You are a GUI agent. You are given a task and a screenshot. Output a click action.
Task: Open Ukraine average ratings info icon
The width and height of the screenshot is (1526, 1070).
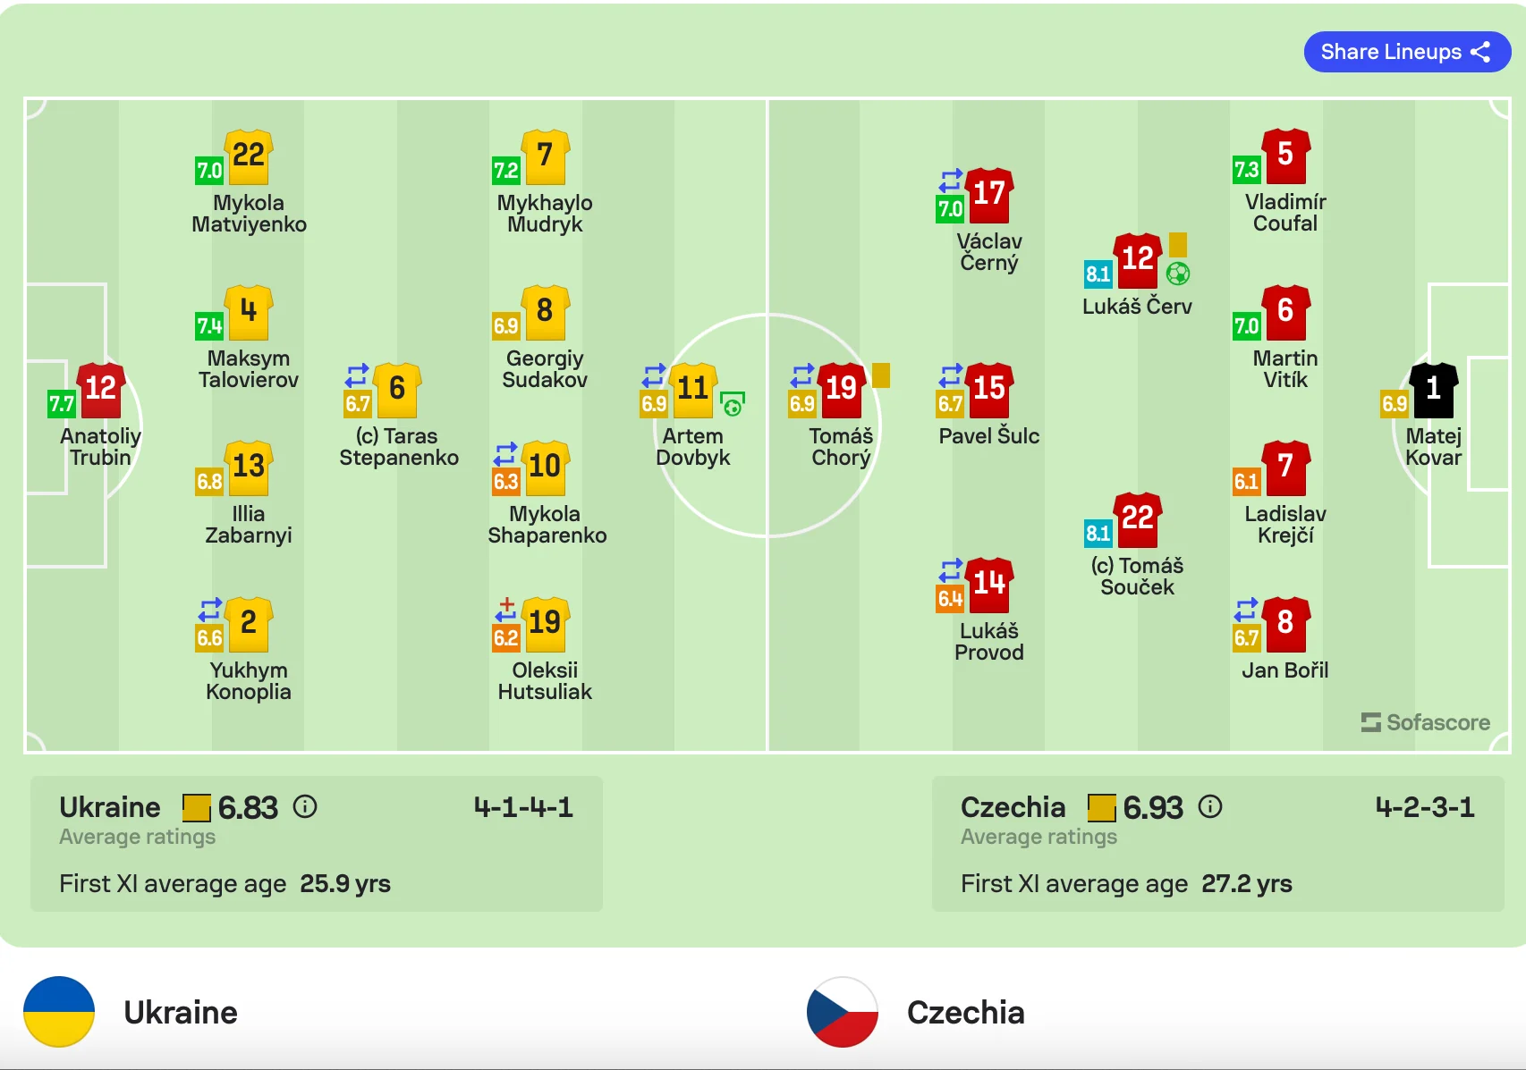coord(305,807)
